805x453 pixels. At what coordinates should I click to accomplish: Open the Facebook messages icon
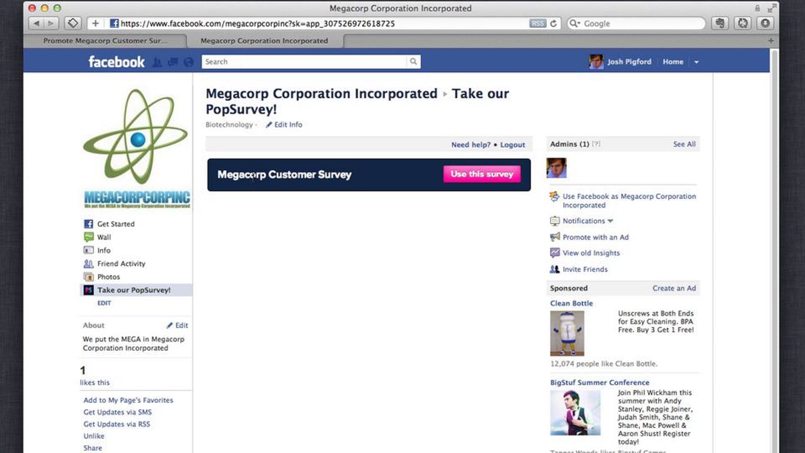[x=173, y=62]
